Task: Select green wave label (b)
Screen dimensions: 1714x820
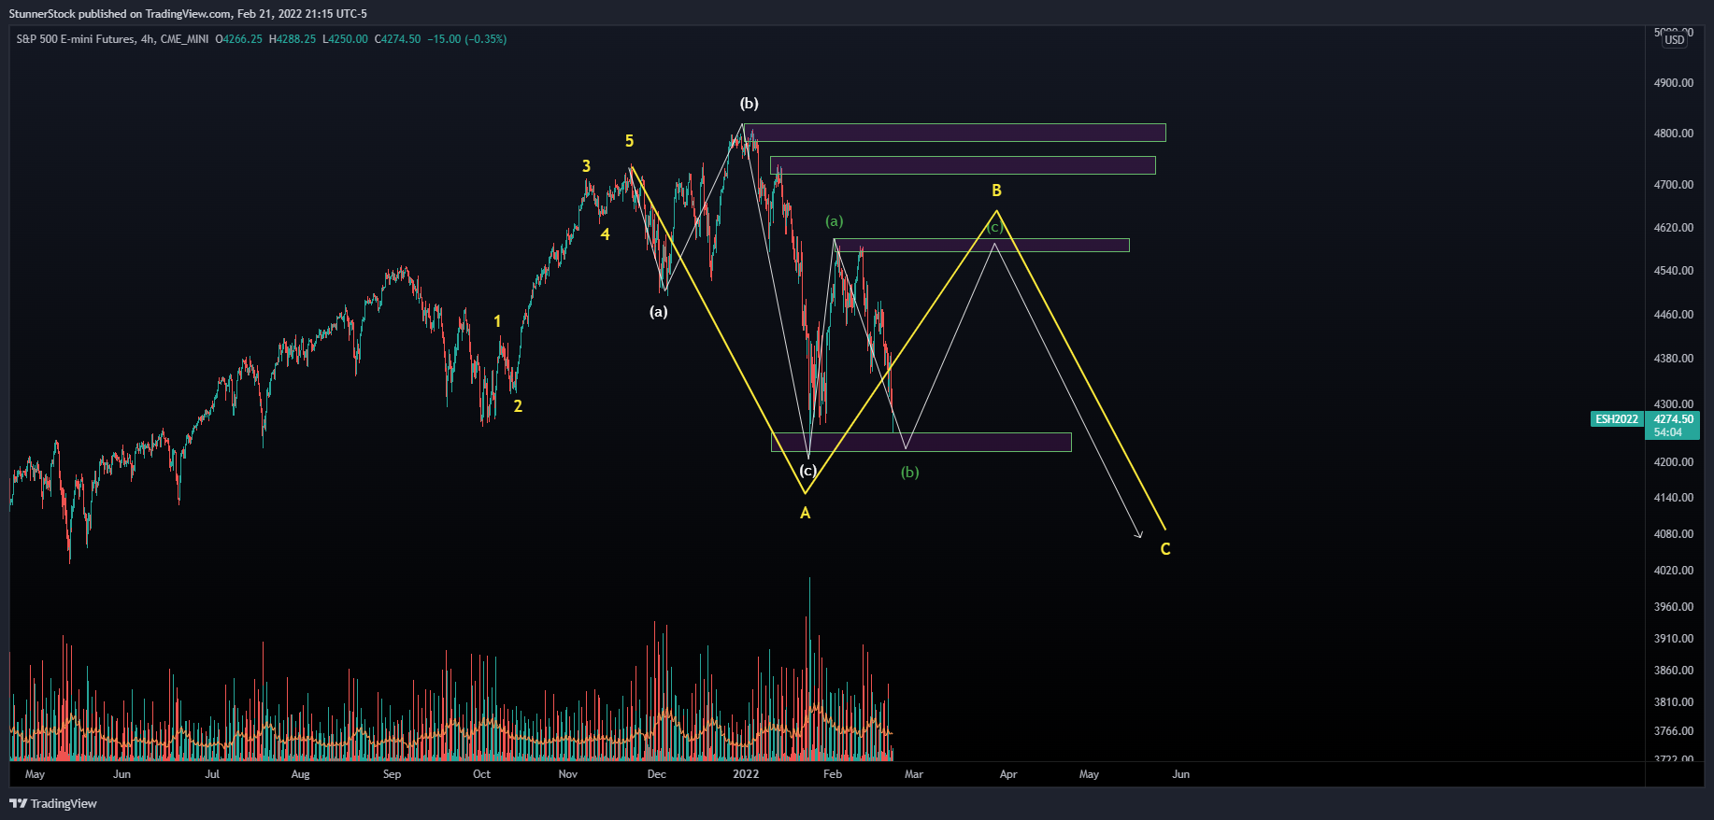Action: (x=910, y=473)
